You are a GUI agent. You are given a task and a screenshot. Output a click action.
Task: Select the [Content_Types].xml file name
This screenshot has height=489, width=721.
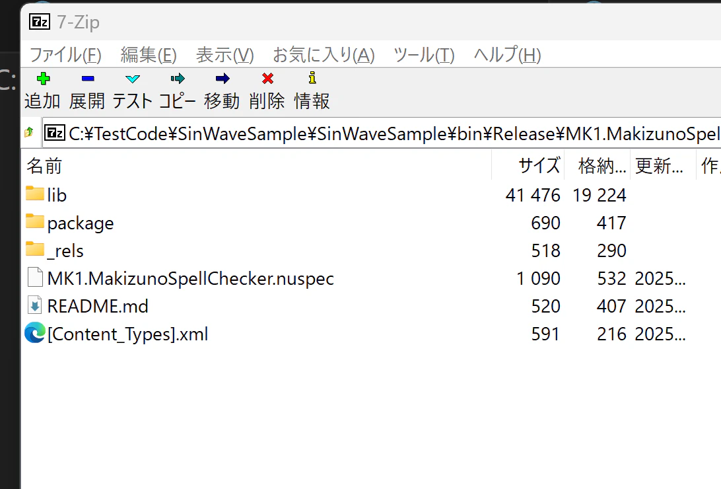click(127, 334)
